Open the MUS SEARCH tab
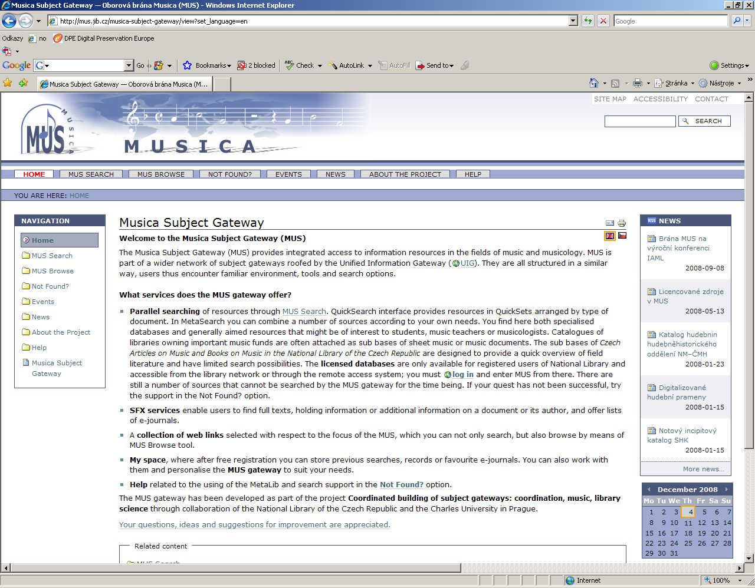 point(91,174)
